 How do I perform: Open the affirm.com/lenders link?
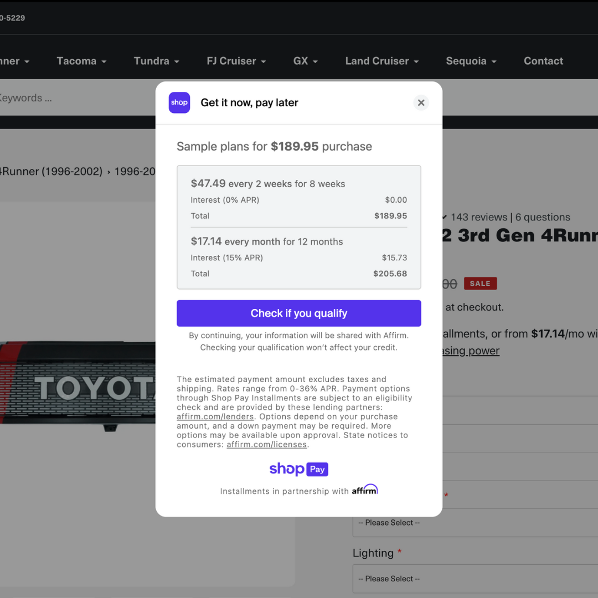pyautogui.click(x=215, y=416)
